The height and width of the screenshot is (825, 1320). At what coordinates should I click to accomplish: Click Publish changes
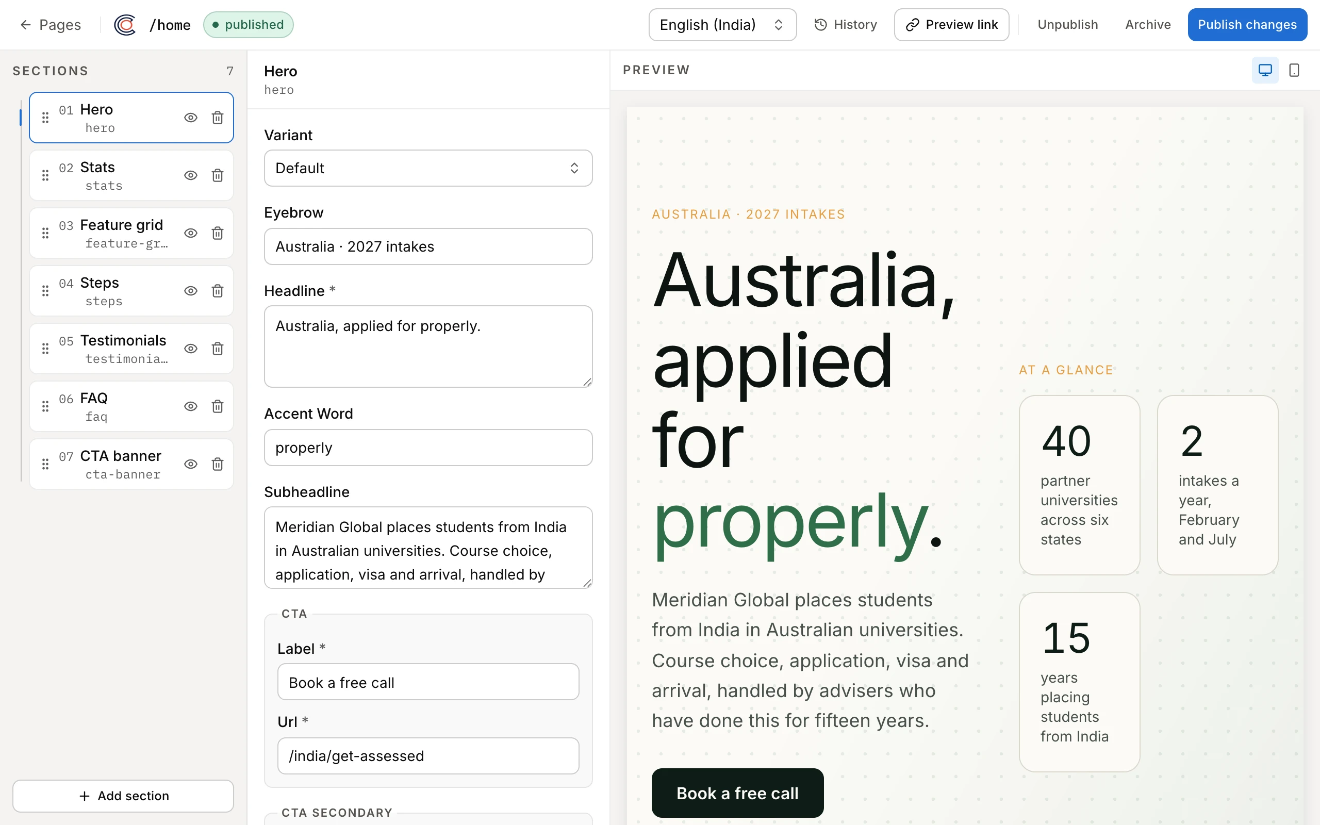(1247, 25)
